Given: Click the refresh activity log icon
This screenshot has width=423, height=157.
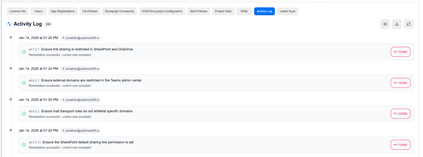Looking at the screenshot, I should (x=409, y=24).
